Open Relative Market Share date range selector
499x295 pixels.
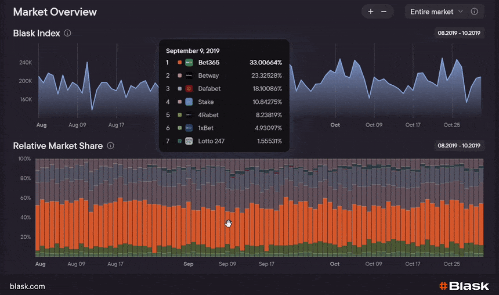pyautogui.click(x=459, y=146)
